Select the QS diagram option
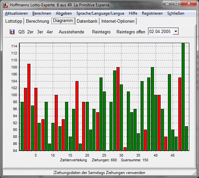The height and width of the screenshot is (178, 199). tap(21, 32)
